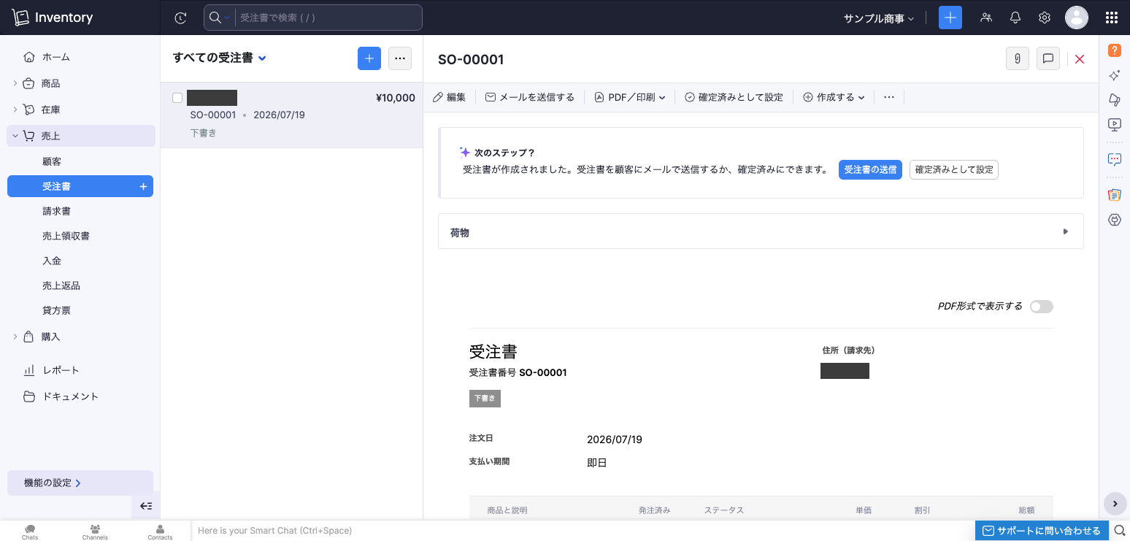Click the 編集 toolbar button
Viewport: 1130px width, 541px height.
(x=449, y=97)
